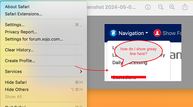Click the red user profile icon

tap(157, 33)
